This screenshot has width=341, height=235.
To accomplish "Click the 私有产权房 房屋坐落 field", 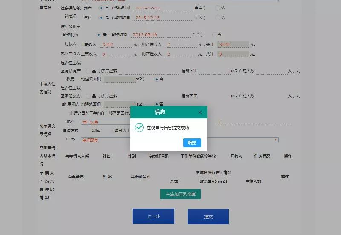I will (x=149, y=71).
